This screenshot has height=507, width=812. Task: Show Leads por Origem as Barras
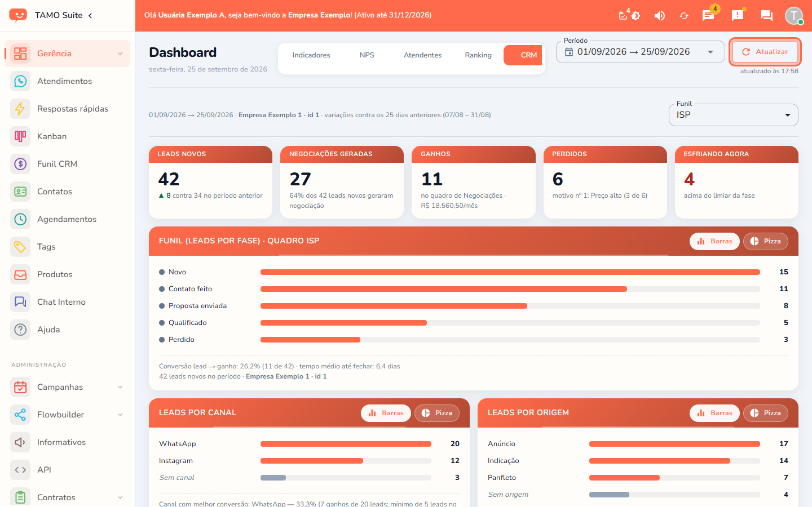(714, 413)
